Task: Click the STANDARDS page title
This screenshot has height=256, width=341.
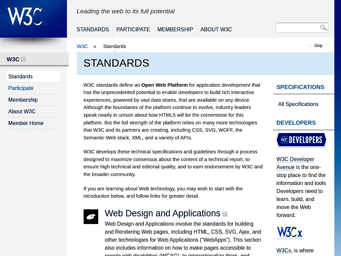Action: point(116,63)
